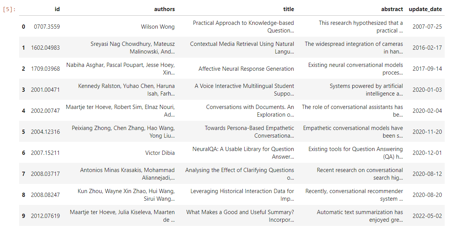455x229 pixels.
Task: Click the 'id' column header
Action: click(x=57, y=9)
